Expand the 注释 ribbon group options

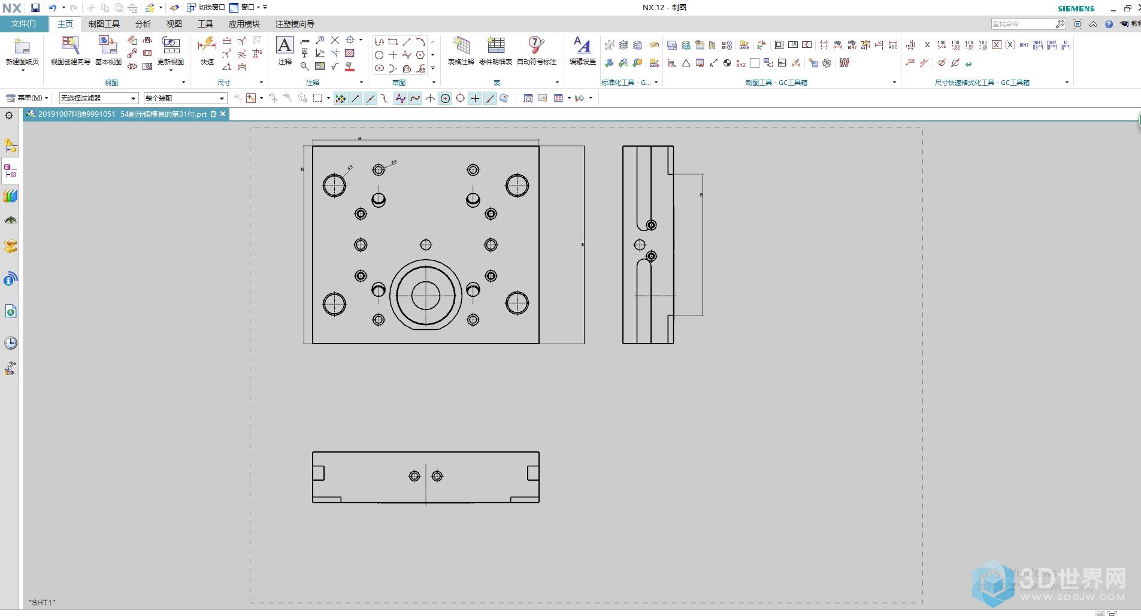point(361,83)
